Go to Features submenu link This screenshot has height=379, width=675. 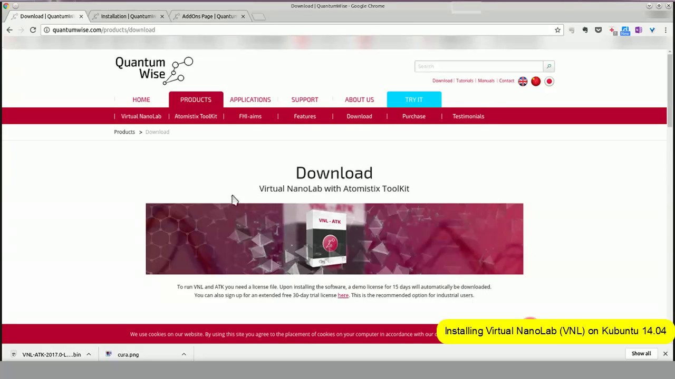coord(305,116)
